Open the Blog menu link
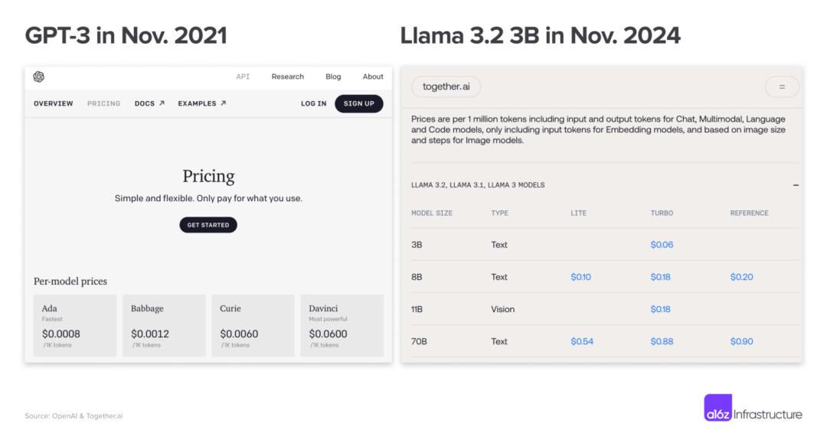This screenshot has height=446, width=827. [x=333, y=77]
